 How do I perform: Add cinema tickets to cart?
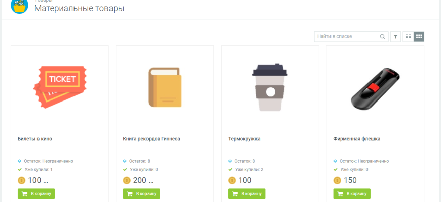[36, 194]
